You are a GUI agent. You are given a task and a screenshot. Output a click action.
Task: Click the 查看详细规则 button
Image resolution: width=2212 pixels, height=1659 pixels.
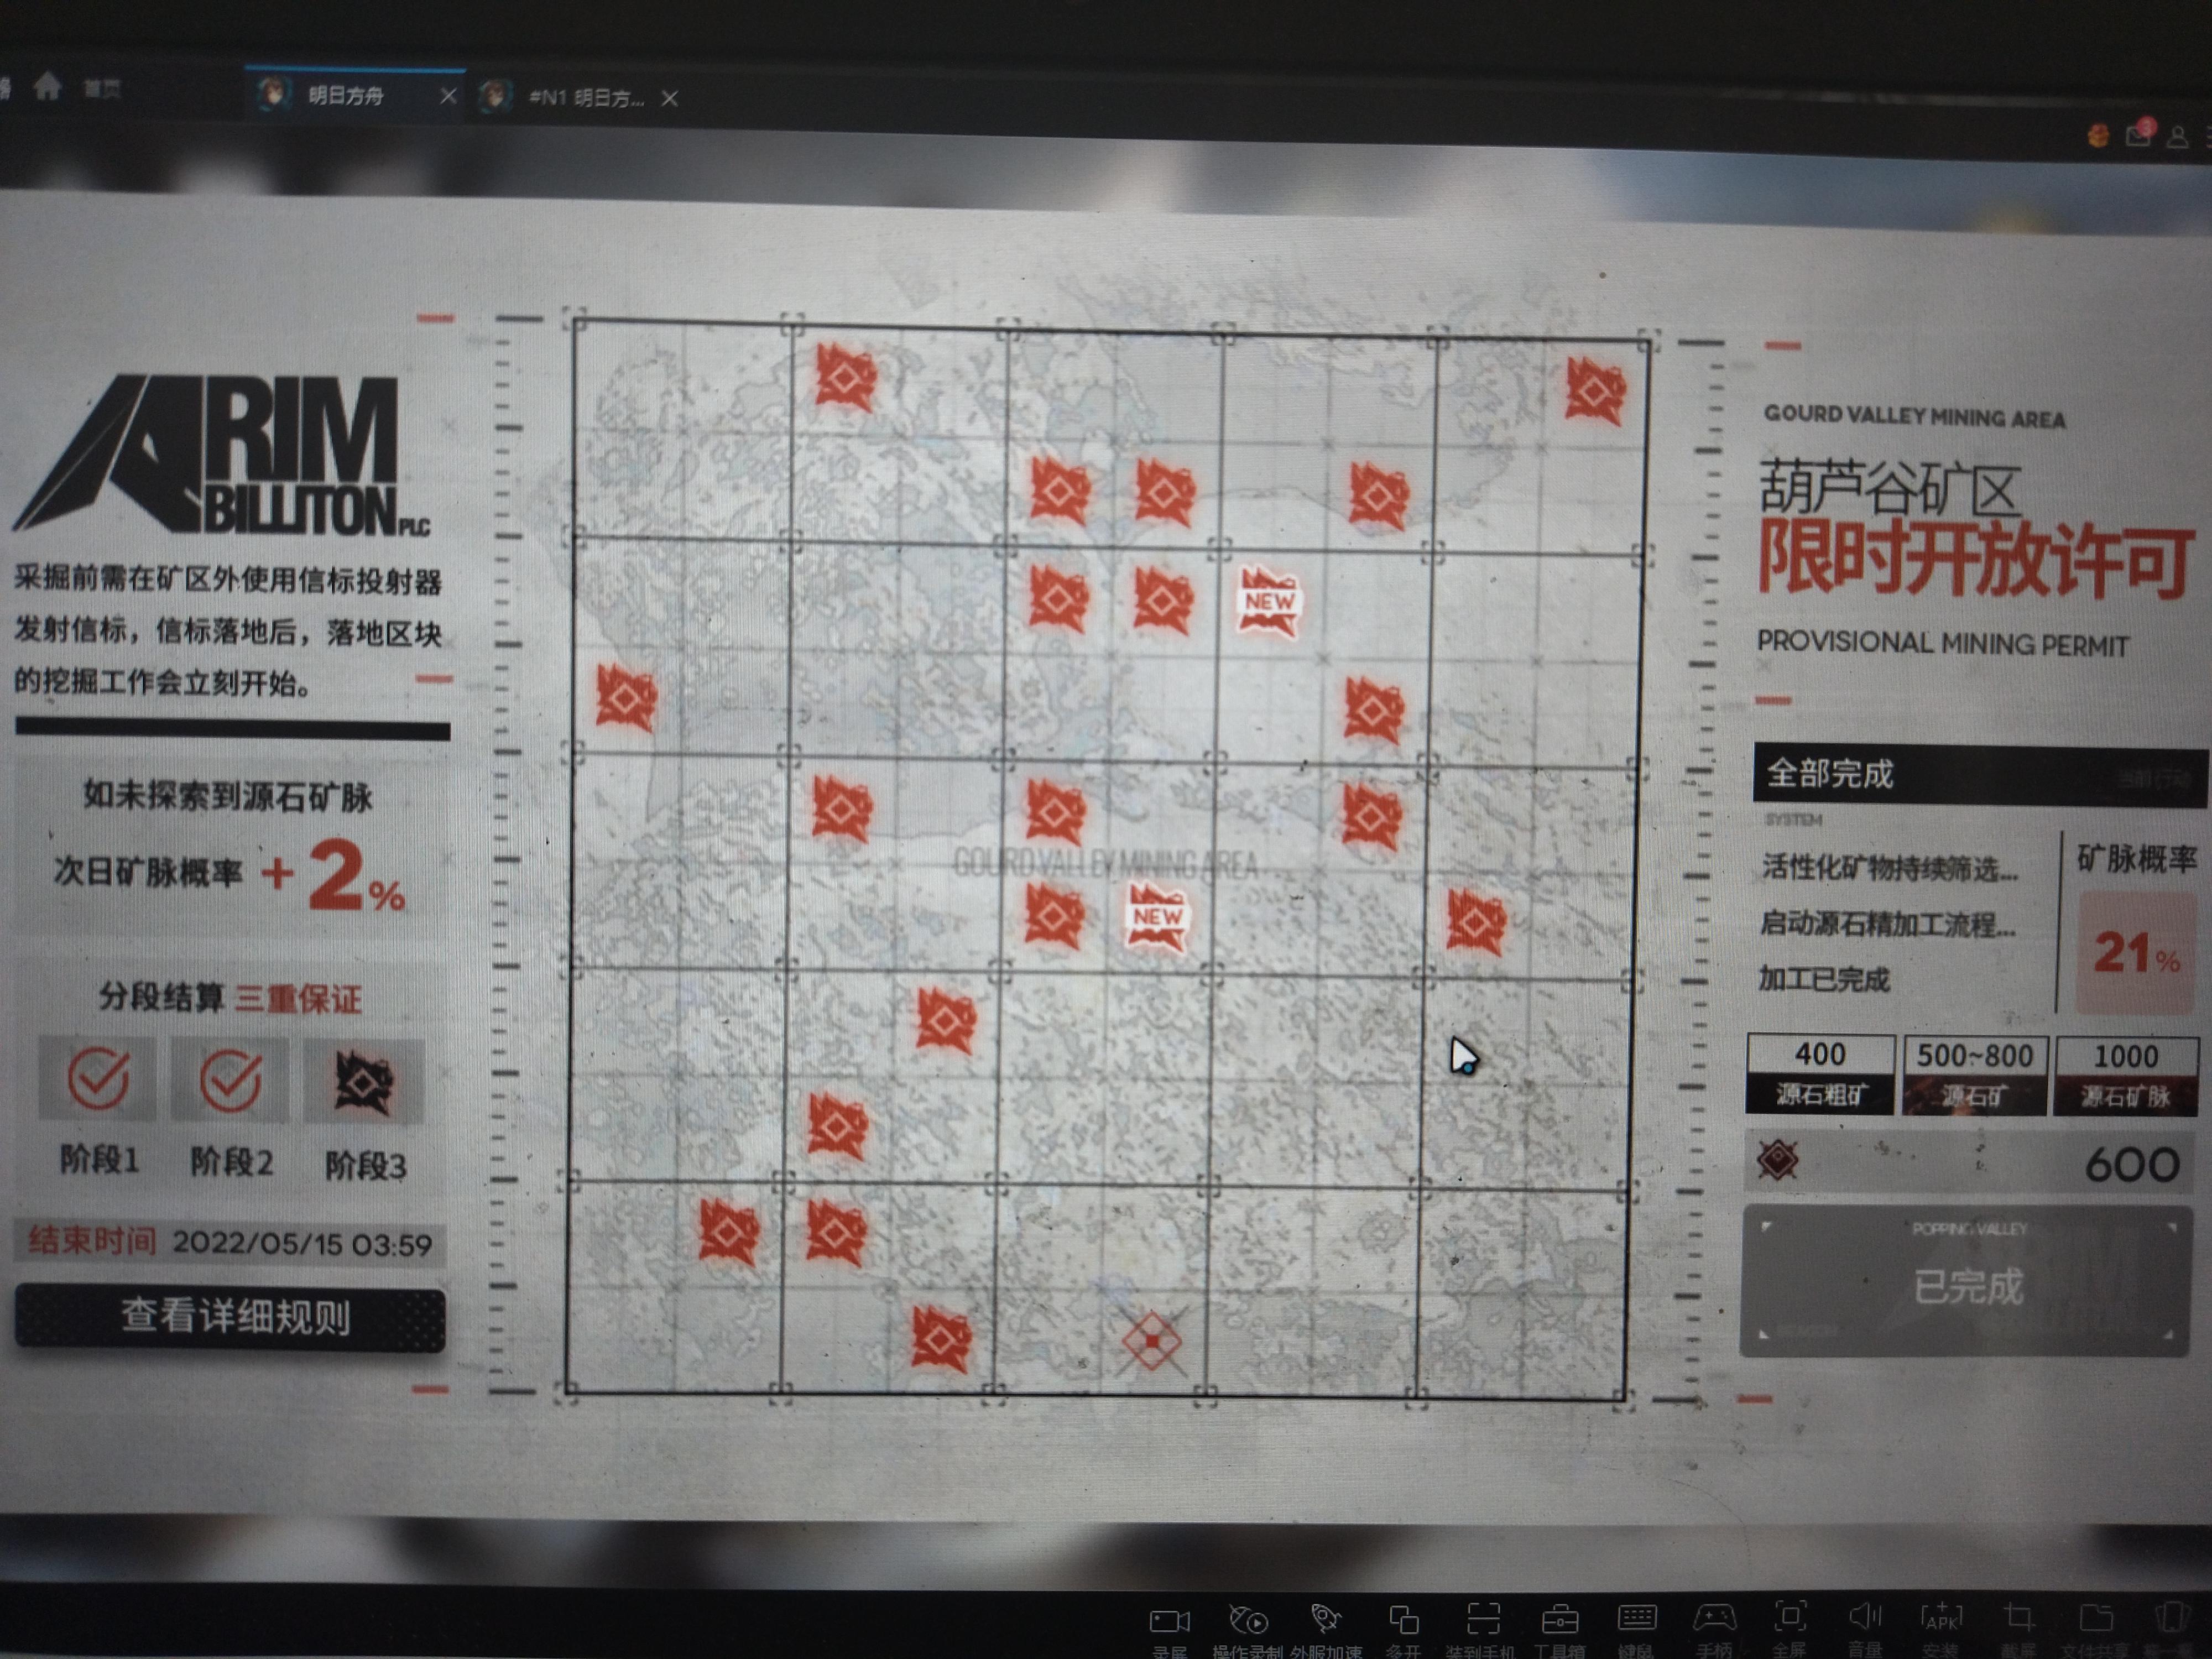(x=231, y=1317)
